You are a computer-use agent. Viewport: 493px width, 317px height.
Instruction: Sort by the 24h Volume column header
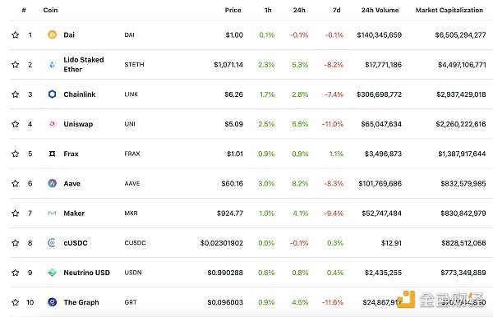point(380,10)
